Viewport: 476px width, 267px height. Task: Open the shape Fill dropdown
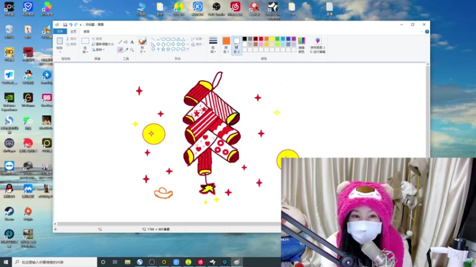coord(198,44)
